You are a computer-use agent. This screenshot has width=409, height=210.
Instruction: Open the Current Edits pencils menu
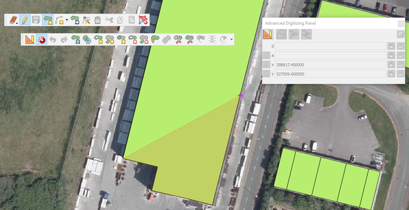(14, 20)
